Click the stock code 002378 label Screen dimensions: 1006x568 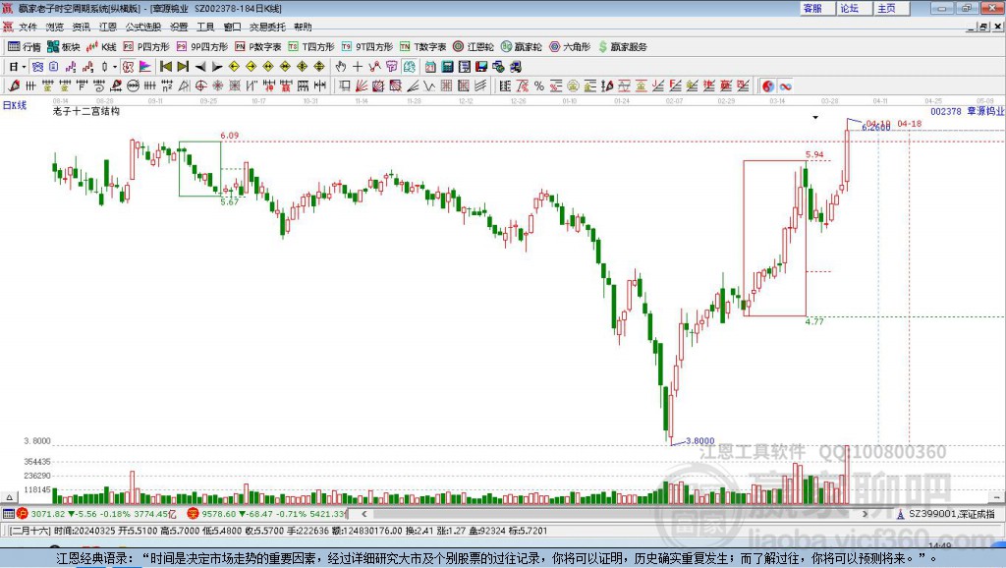(946, 111)
